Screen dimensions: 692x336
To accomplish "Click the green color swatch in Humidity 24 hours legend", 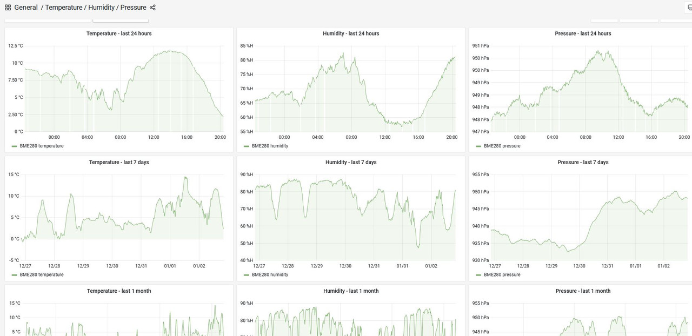I will [247, 146].
